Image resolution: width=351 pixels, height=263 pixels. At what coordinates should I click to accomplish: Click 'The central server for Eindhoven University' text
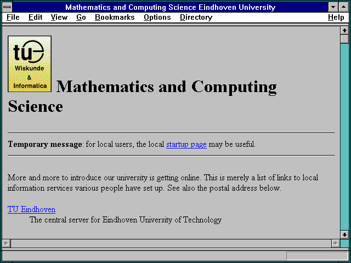pos(126,220)
